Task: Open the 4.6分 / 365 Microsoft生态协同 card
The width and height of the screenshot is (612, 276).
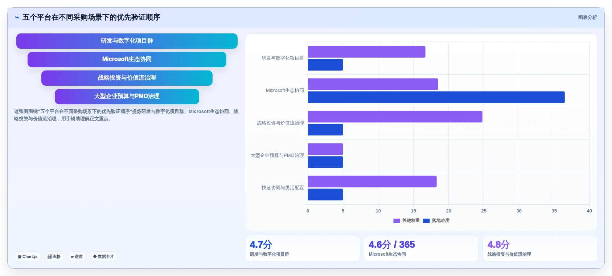Action: 421,248
